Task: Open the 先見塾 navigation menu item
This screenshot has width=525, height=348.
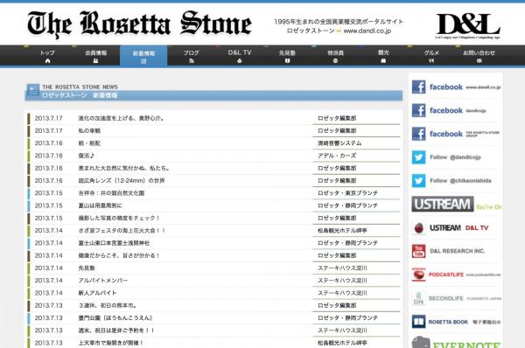Action: click(x=287, y=56)
